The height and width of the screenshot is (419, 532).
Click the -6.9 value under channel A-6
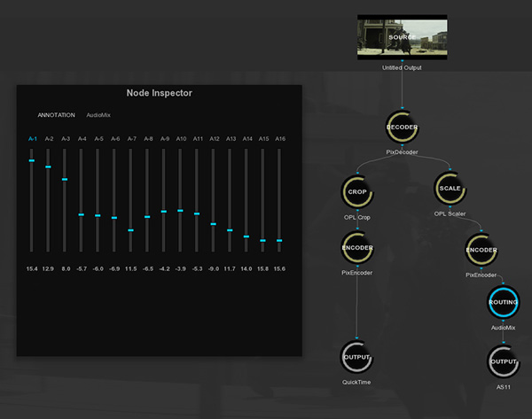114,268
